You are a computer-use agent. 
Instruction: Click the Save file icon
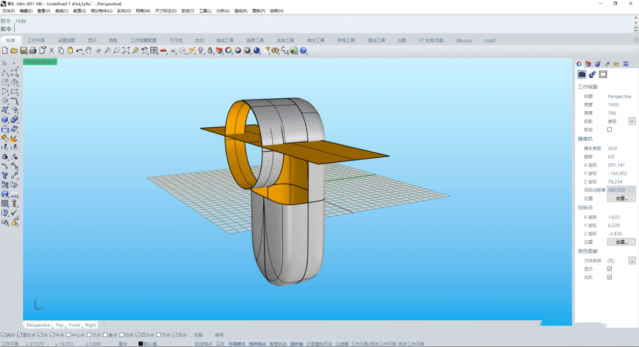[x=24, y=51]
